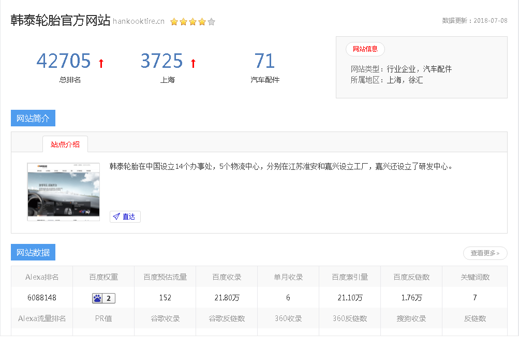519x348 pixels.
Task: Click the 搜狗收录 header
Action: 411,318
